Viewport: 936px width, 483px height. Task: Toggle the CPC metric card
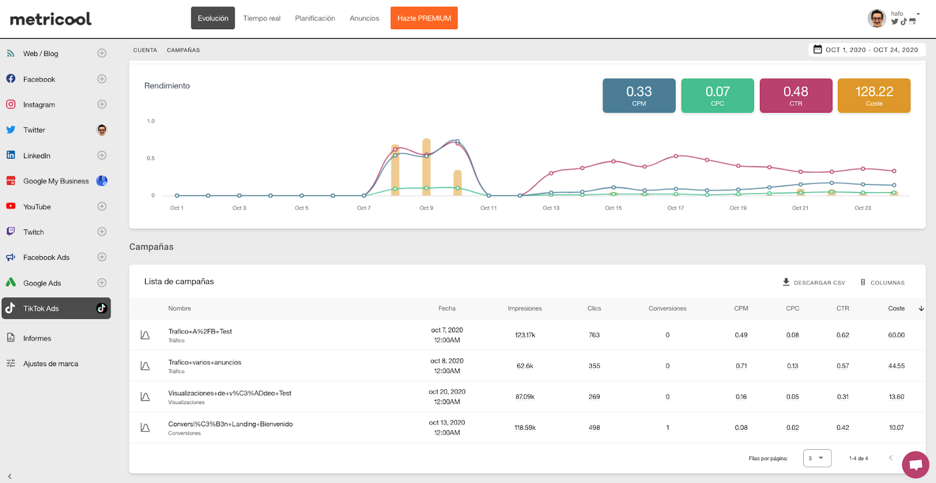pos(717,96)
